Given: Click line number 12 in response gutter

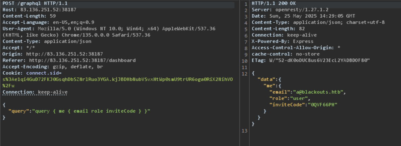Looking at the screenshot, I should [245, 73].
